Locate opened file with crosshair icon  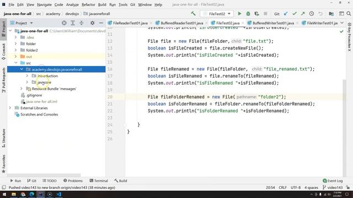(64, 23)
